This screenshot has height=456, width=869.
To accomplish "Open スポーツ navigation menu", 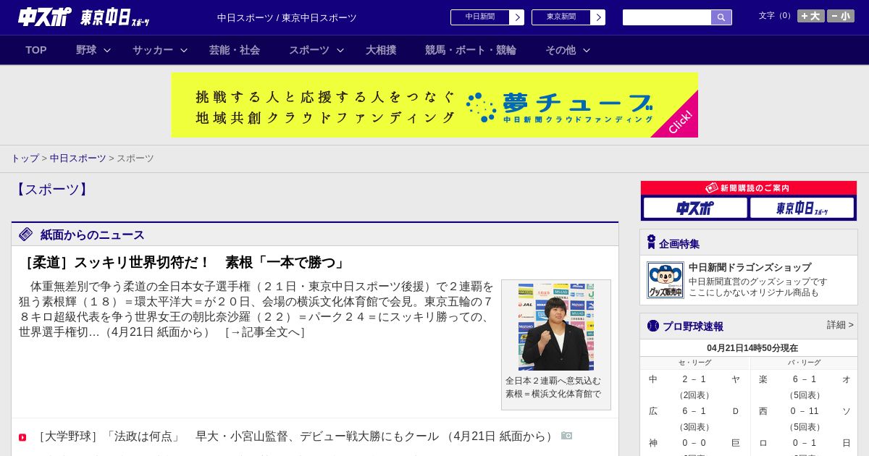I will click(309, 50).
